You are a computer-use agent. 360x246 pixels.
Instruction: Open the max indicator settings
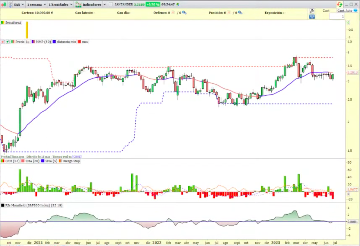[85, 42]
